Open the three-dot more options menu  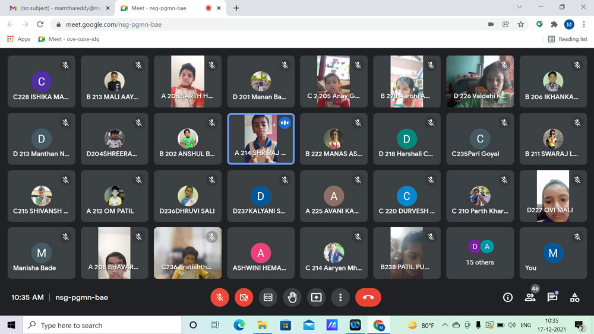(x=340, y=297)
